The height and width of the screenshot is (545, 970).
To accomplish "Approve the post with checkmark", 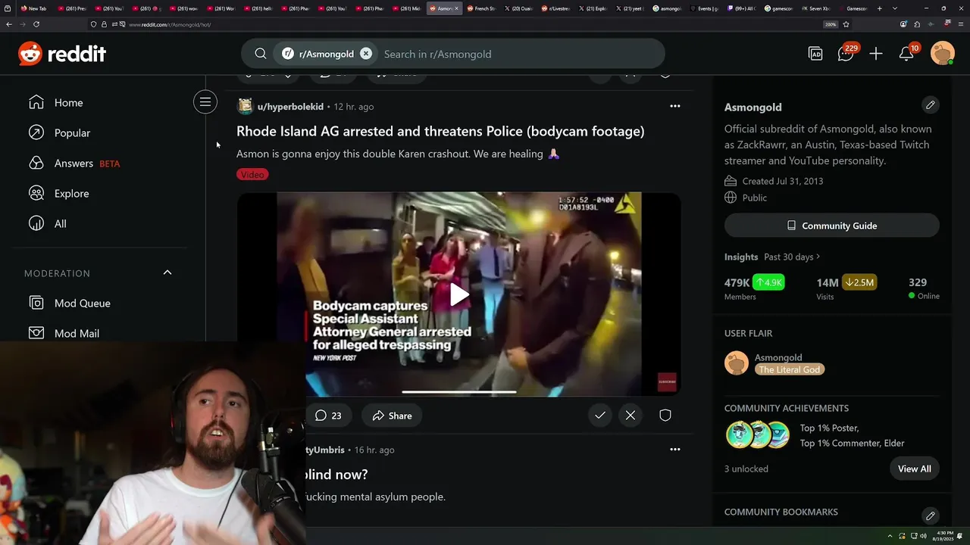I will pyautogui.click(x=600, y=415).
